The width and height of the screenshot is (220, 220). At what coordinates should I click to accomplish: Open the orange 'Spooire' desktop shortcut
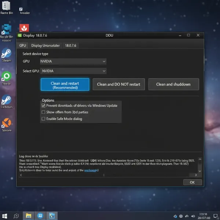tap(7, 125)
